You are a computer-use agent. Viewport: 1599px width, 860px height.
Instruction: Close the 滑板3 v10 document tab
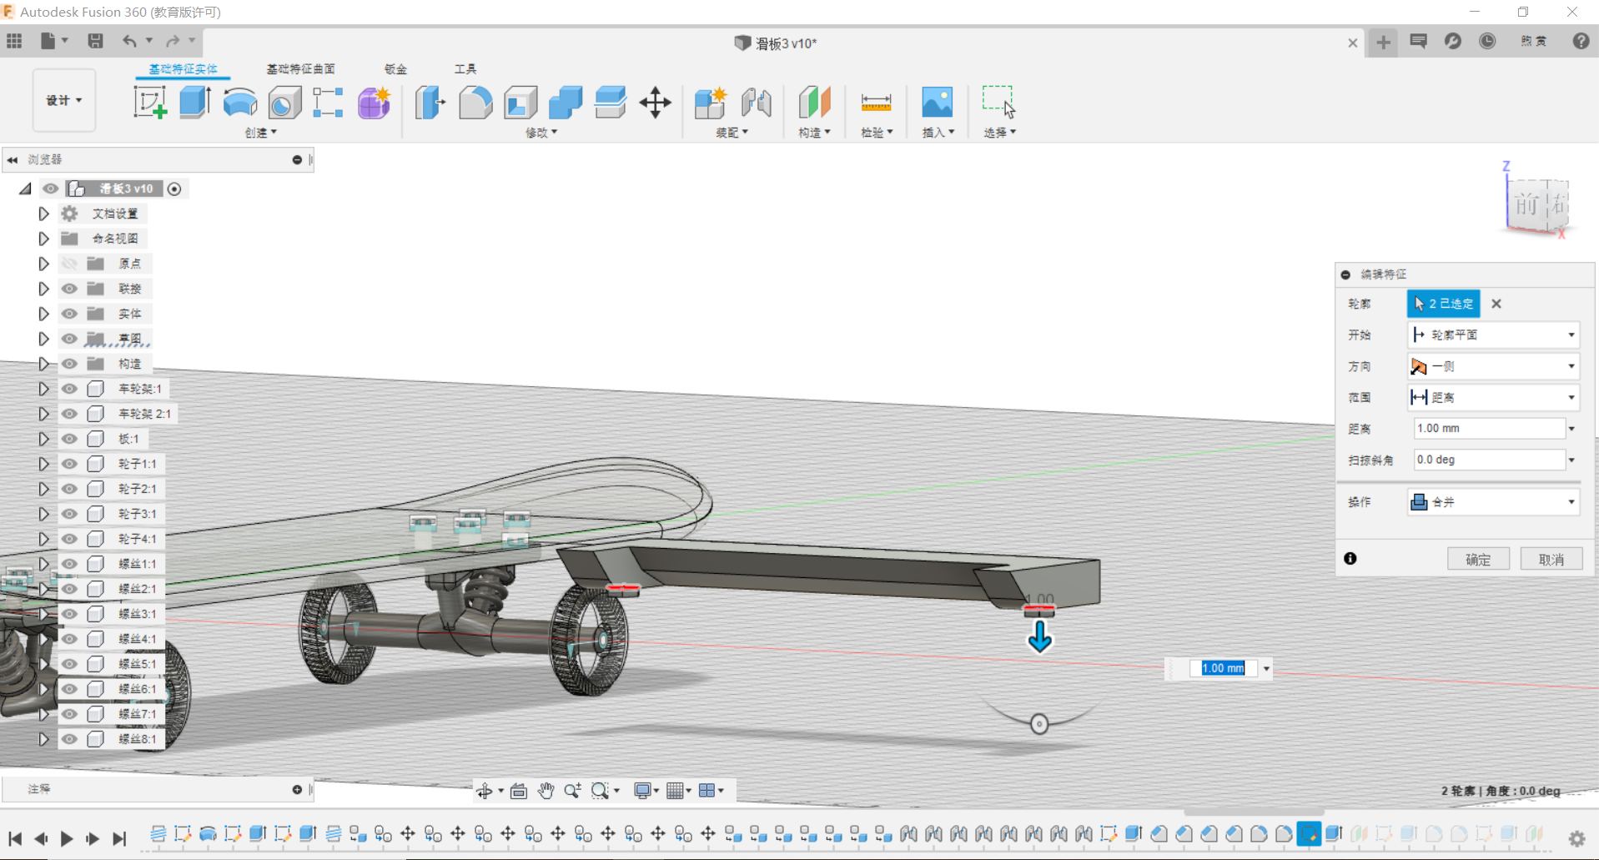(x=1352, y=43)
